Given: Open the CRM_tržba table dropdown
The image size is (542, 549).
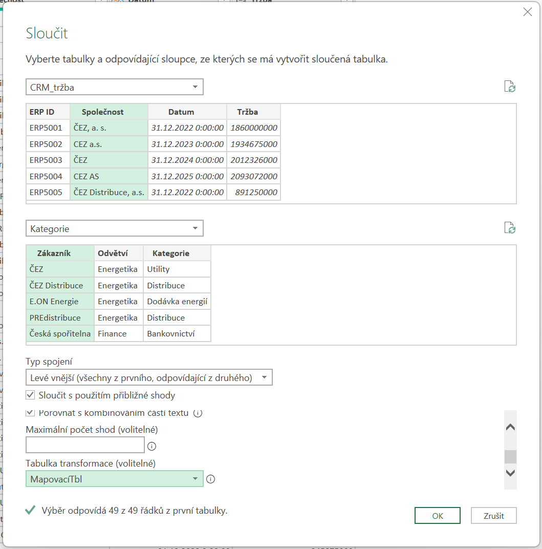Looking at the screenshot, I should (x=114, y=87).
